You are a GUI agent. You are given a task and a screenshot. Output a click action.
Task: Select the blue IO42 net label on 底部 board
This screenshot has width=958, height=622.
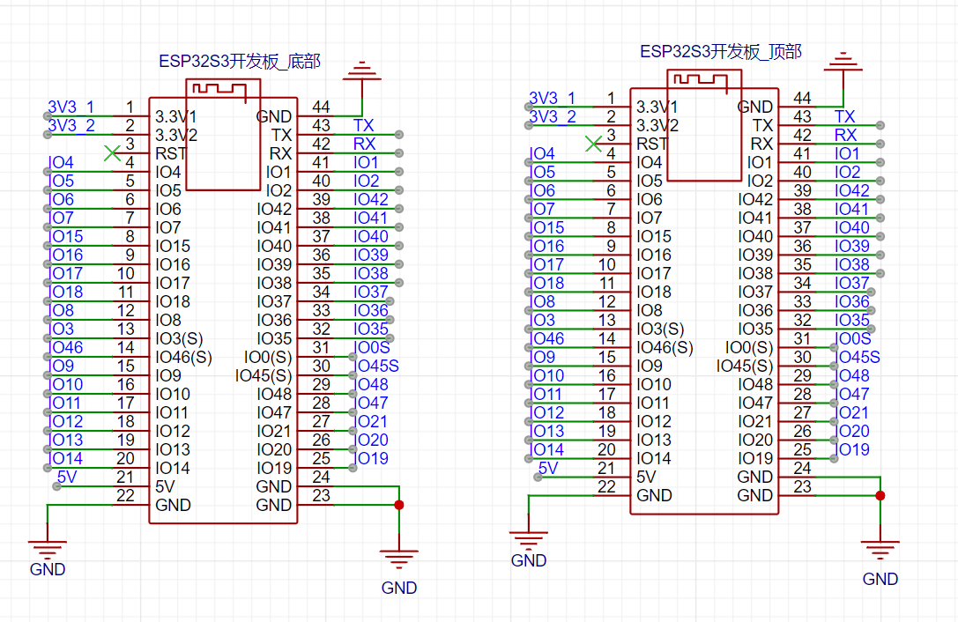pyautogui.click(x=371, y=199)
